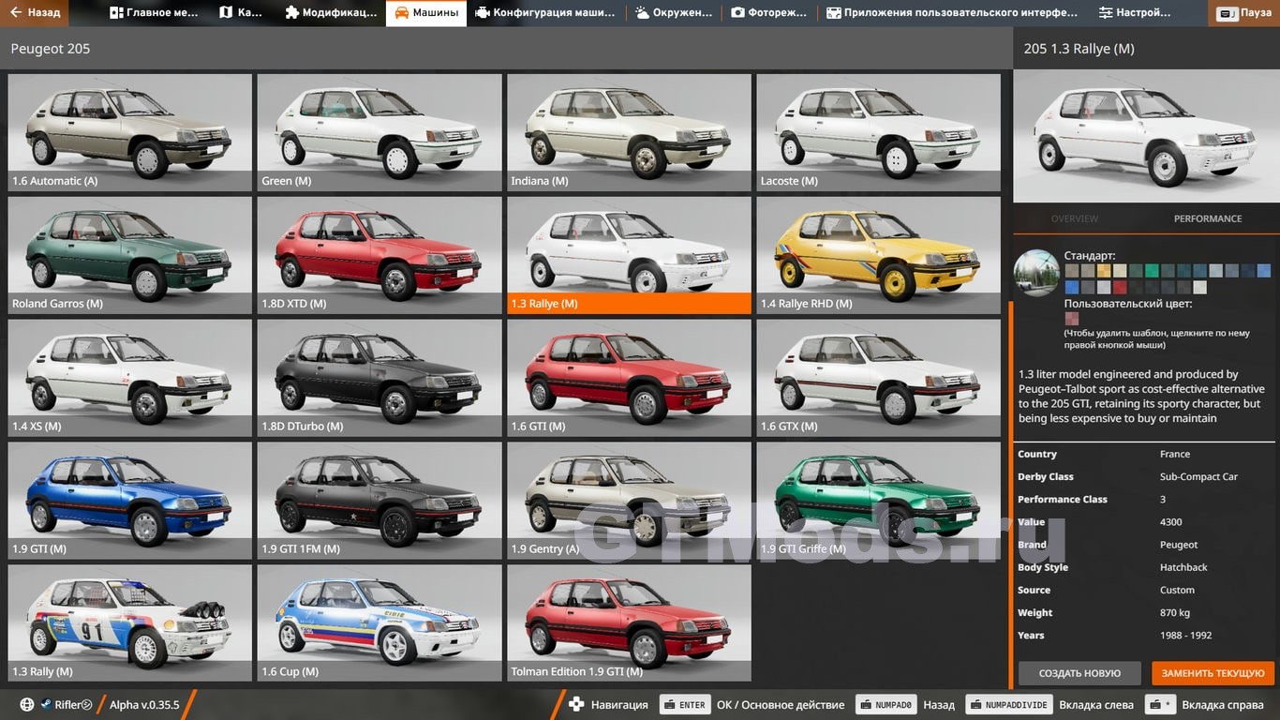Select the 1.4 XS (M) configuration
Screen dimensions: 1280x720
pyautogui.click(x=130, y=378)
